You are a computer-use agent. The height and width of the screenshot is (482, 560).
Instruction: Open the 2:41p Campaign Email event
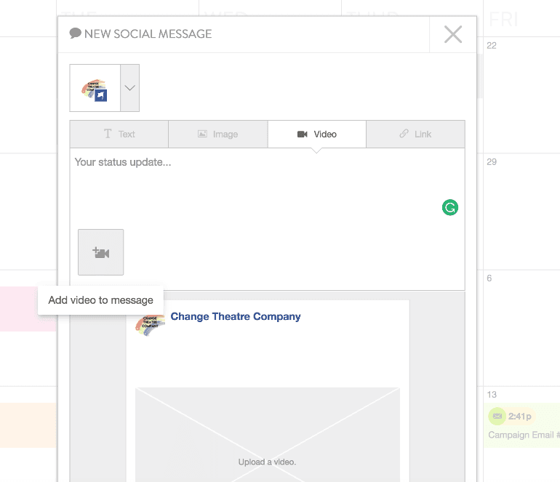[522, 425]
